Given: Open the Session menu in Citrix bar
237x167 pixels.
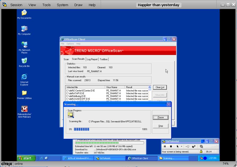Looking at the screenshot, I should click(x=16, y=5).
